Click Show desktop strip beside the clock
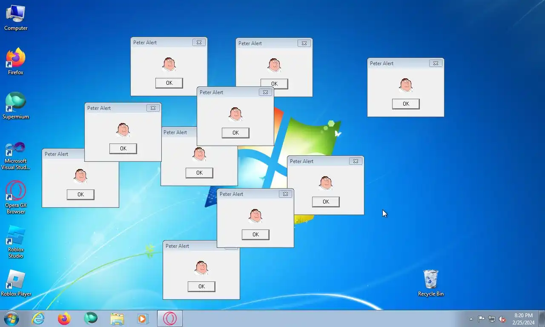Screen dimensions: 545x327 point(542,319)
